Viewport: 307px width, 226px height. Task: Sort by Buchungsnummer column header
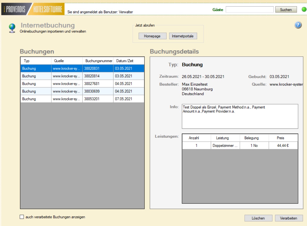pos(98,61)
